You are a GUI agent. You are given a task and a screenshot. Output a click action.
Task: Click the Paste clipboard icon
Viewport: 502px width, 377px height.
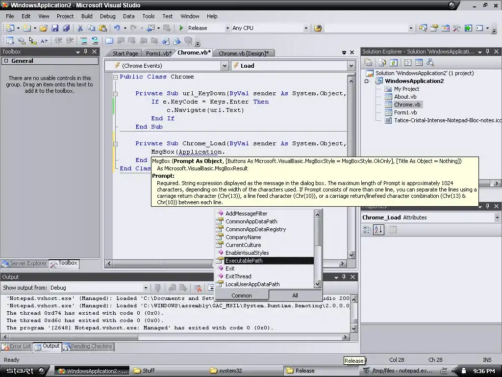tap(103, 28)
